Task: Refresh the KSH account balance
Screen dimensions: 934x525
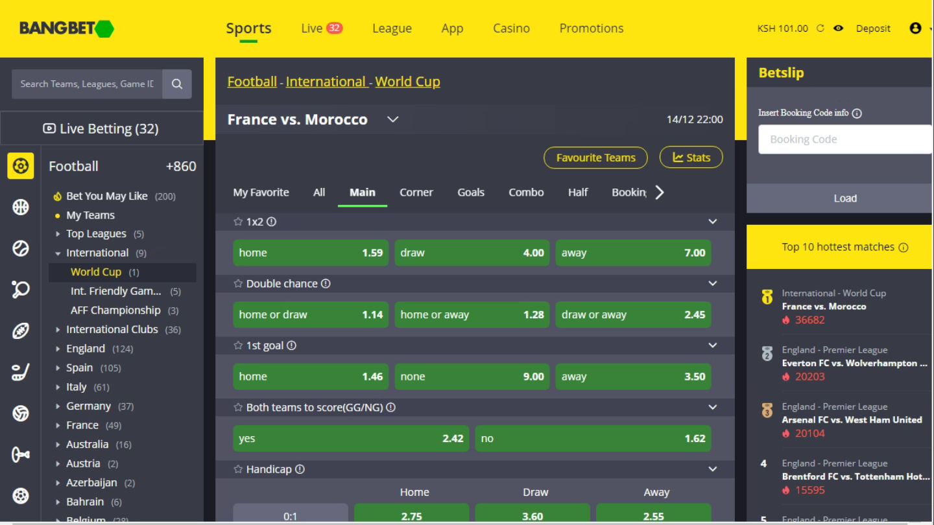Action: (820, 29)
